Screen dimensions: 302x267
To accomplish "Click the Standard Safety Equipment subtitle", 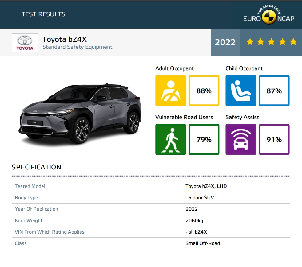I will click(77, 47).
